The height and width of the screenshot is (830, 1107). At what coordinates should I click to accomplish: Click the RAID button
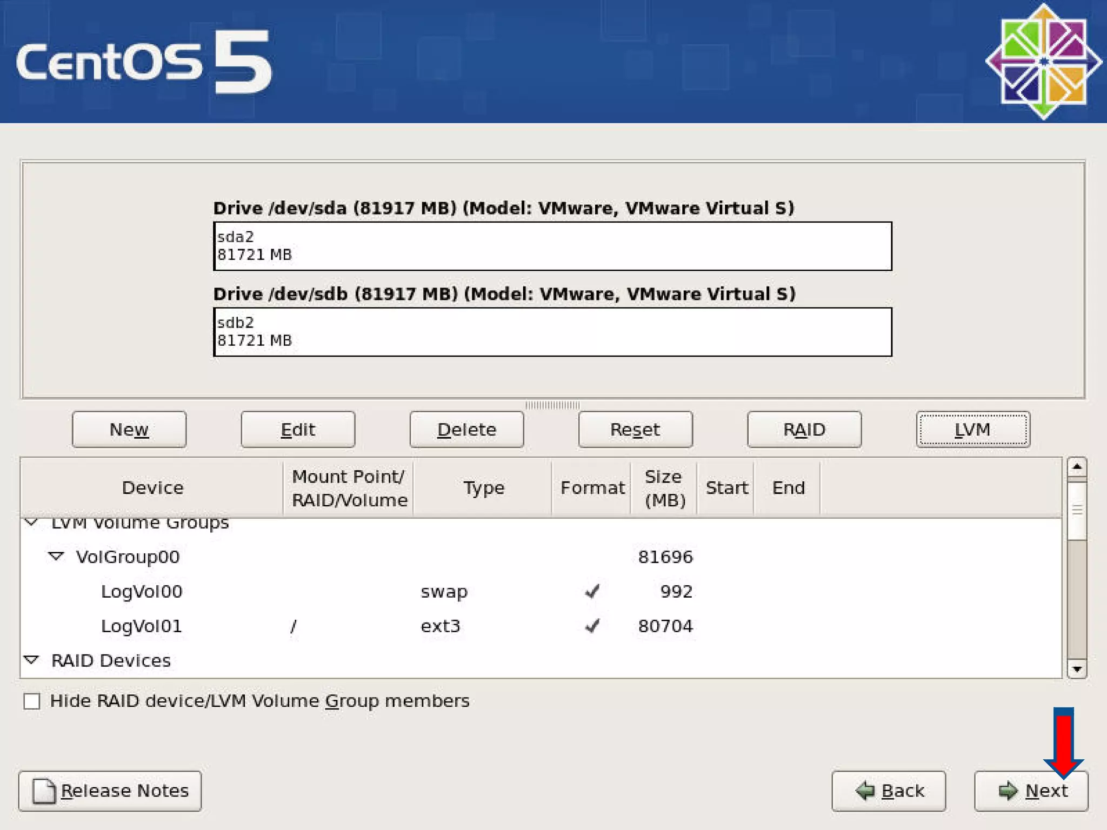click(804, 430)
